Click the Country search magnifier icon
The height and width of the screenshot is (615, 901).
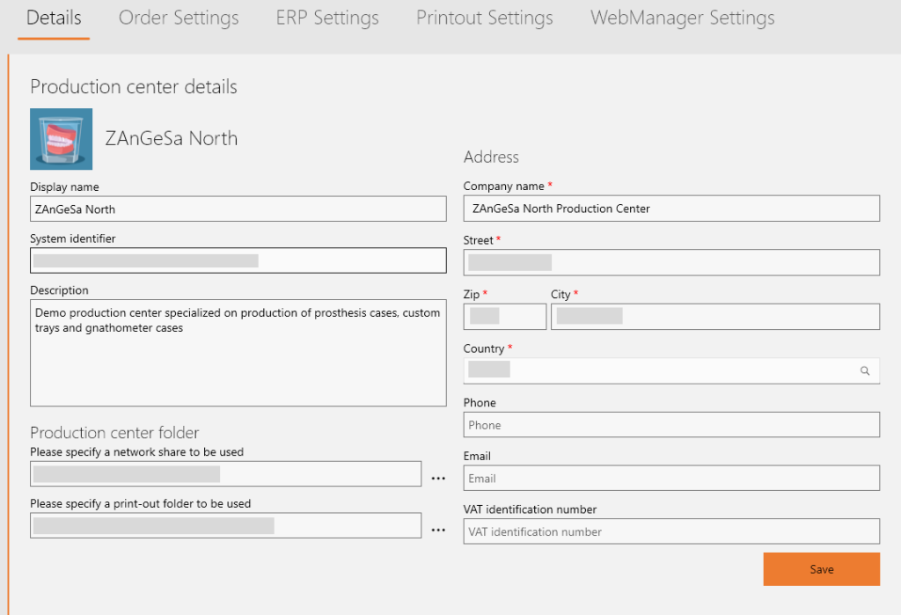pos(865,370)
